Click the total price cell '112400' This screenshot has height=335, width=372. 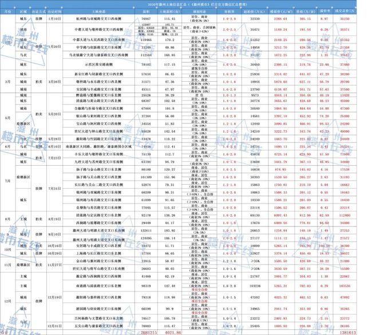pos(345,216)
